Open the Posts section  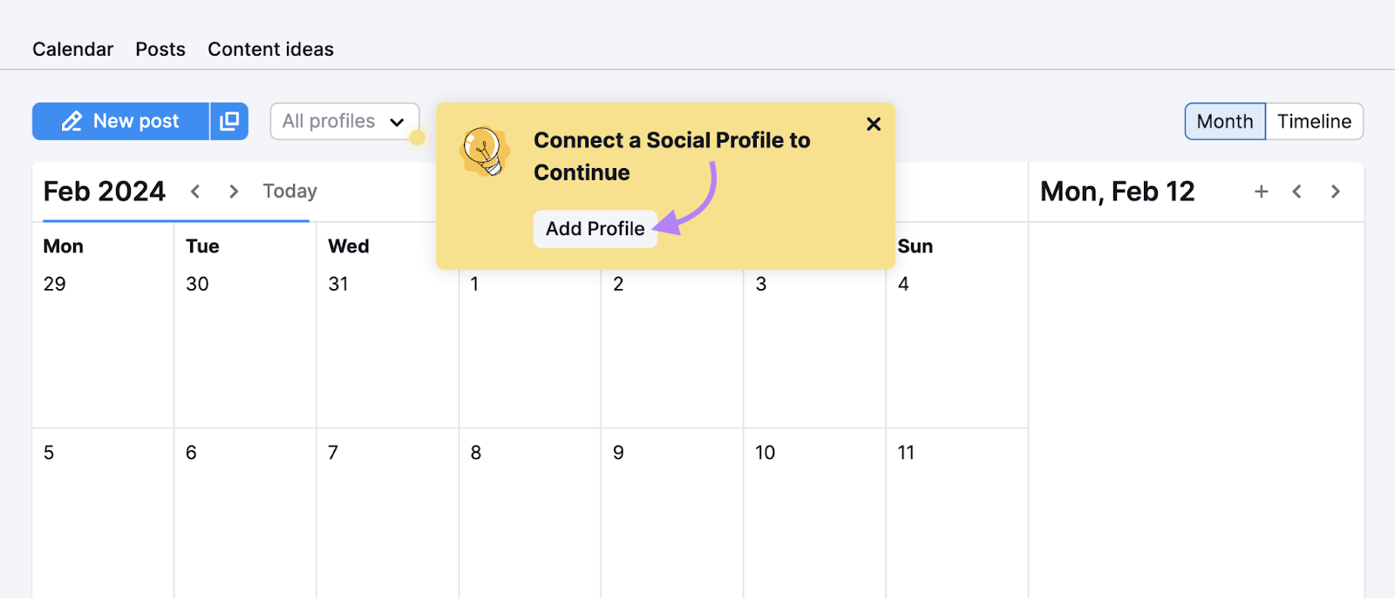point(160,49)
